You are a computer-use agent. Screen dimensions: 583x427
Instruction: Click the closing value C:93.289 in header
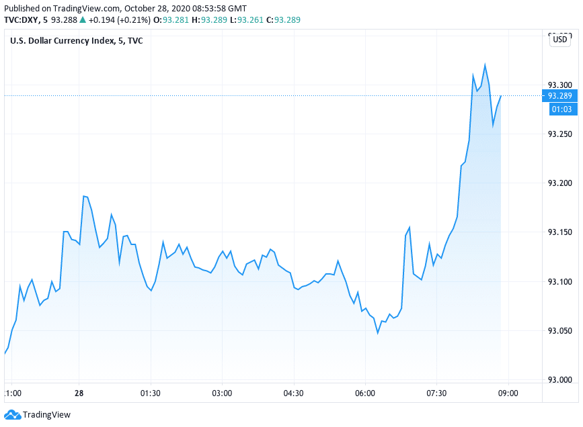tap(286, 20)
